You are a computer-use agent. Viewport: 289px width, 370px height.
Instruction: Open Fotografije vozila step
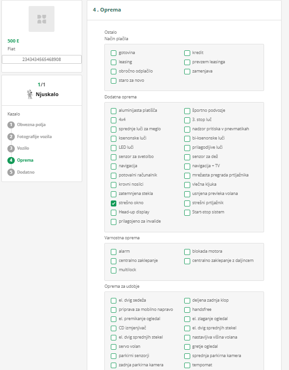34,137
